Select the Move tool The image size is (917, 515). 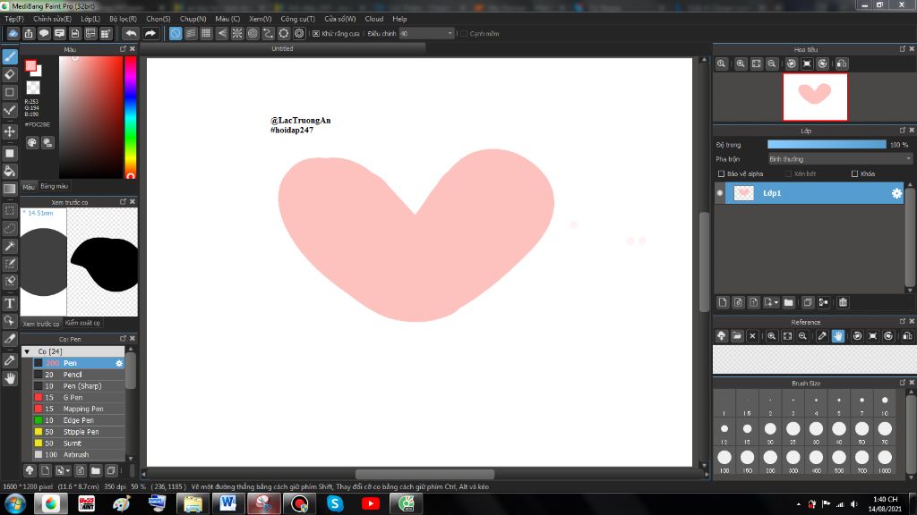tap(10, 131)
